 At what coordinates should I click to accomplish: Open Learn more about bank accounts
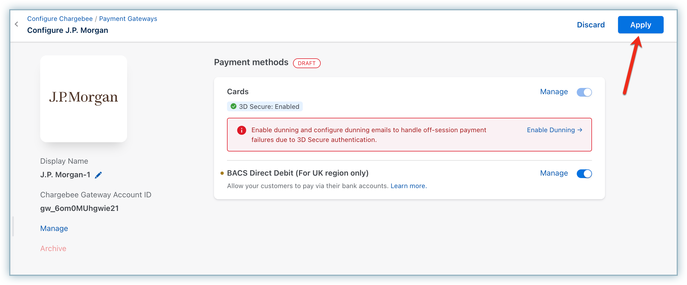point(409,186)
